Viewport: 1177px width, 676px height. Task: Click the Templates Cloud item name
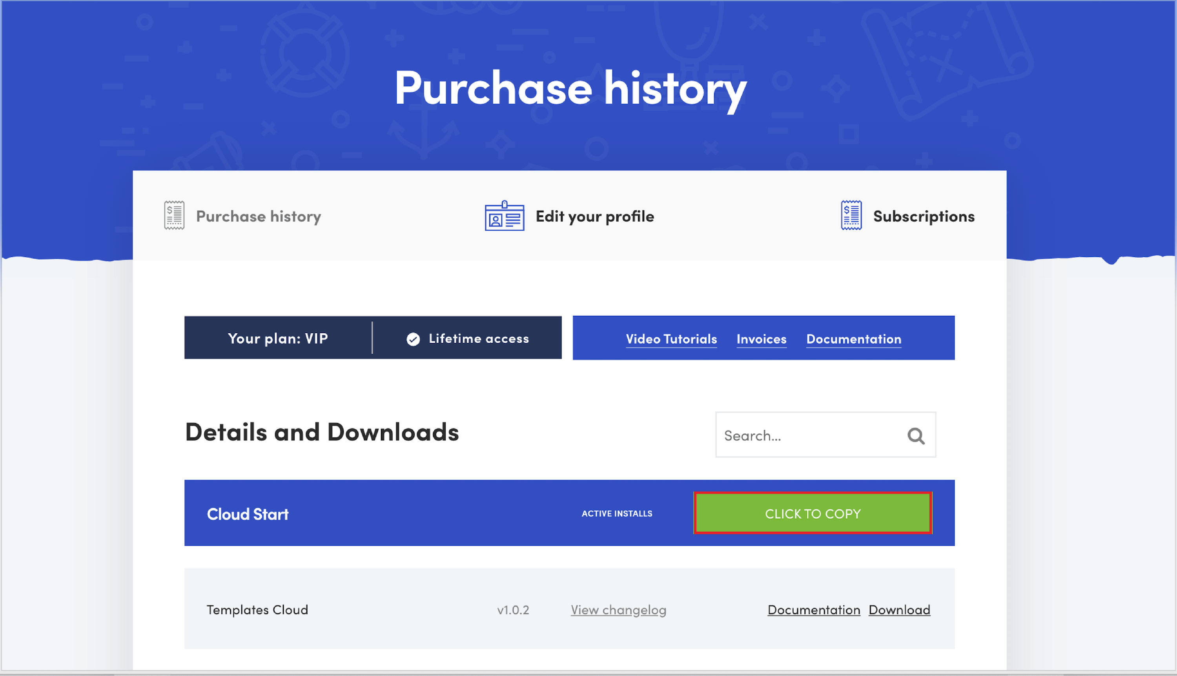(257, 610)
